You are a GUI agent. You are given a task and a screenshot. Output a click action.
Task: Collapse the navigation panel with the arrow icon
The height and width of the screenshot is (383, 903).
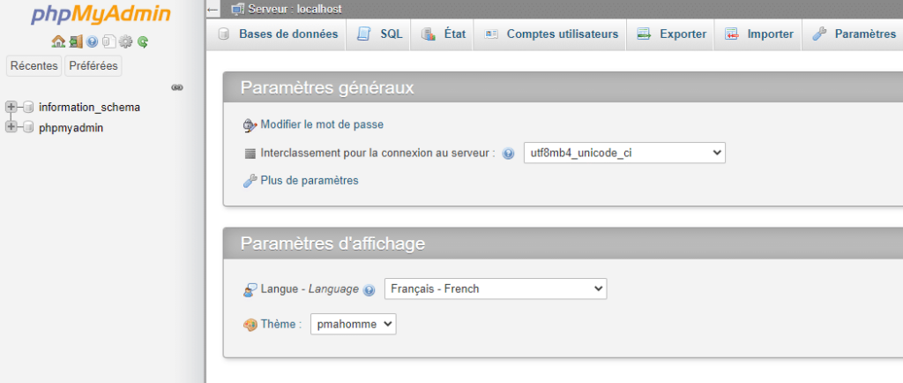pos(213,10)
